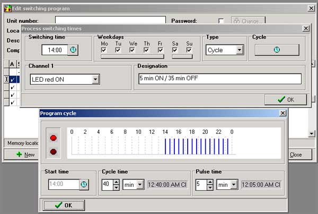The image size is (318, 214).
Task: Toggle the Fr weekday checkbox
Action: (x=161, y=50)
